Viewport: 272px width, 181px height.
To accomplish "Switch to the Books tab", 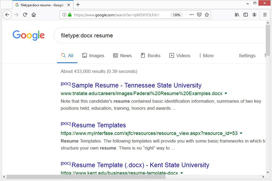I will [x=150, y=56].
